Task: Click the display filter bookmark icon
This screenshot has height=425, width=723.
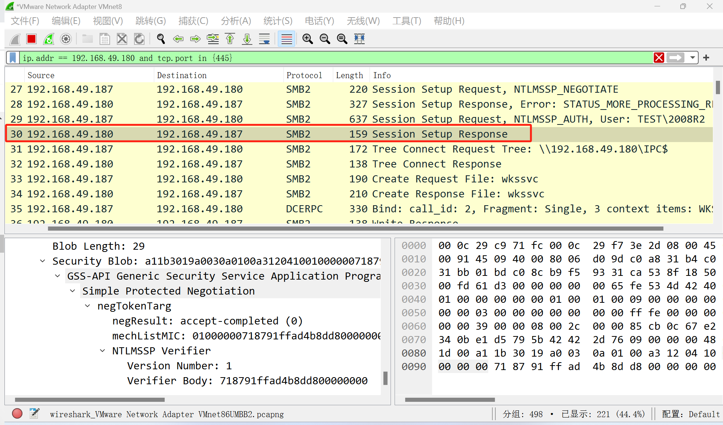Action: coord(13,58)
